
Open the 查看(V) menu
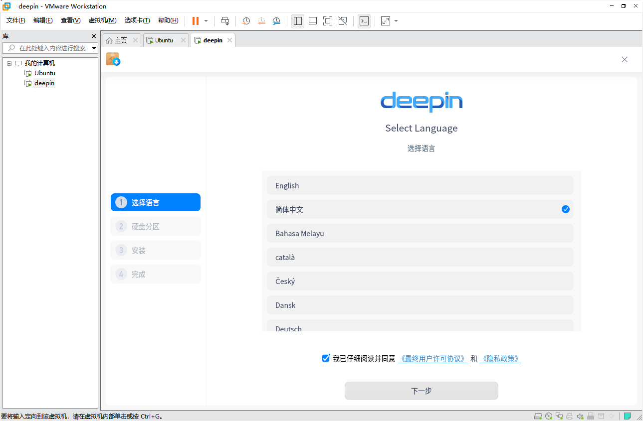click(70, 20)
